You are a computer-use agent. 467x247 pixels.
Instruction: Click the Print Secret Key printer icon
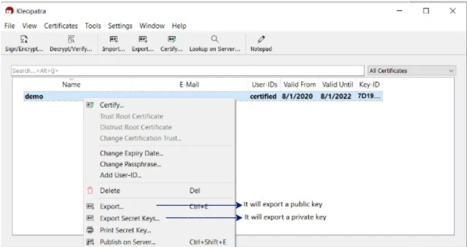click(x=90, y=230)
